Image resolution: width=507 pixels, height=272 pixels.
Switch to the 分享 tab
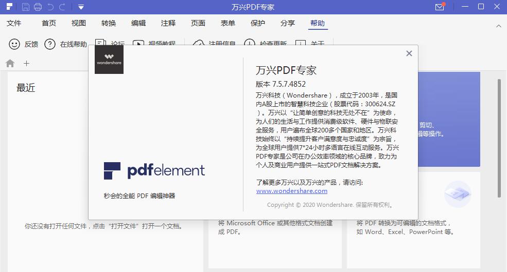[x=287, y=23]
